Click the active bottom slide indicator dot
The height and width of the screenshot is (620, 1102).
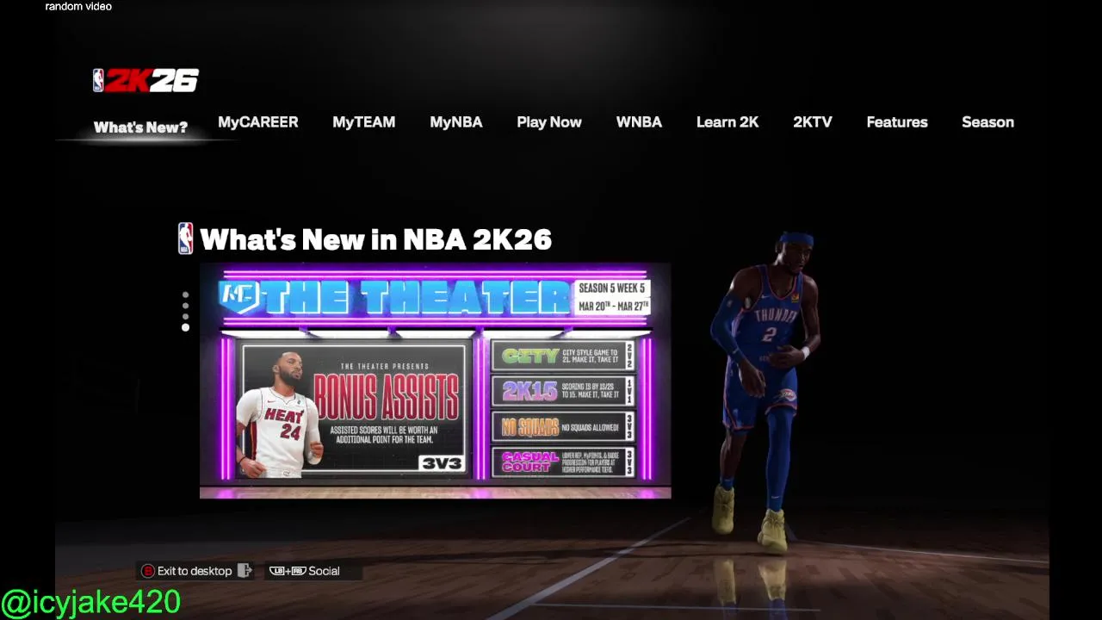(185, 327)
